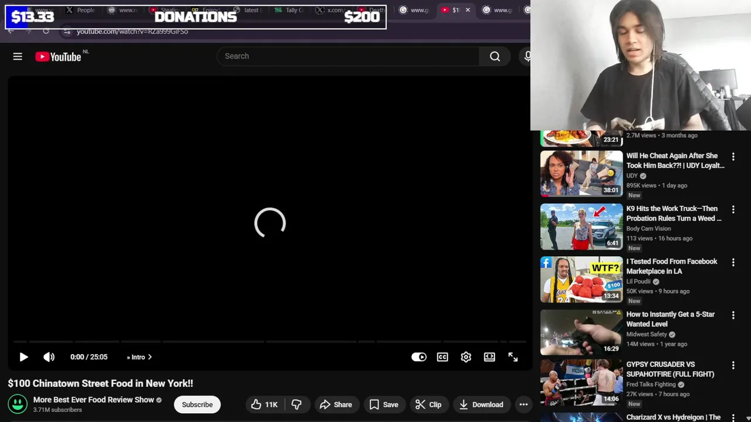The image size is (751, 422).
Task: Open I Tested Food From Facebook thumbnail
Action: click(x=581, y=279)
